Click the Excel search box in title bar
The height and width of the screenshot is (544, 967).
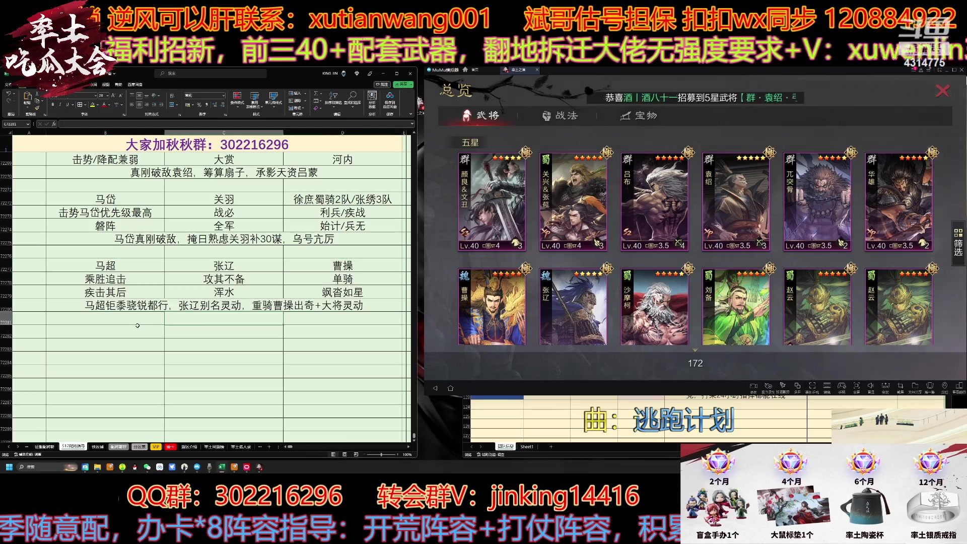tap(212, 74)
